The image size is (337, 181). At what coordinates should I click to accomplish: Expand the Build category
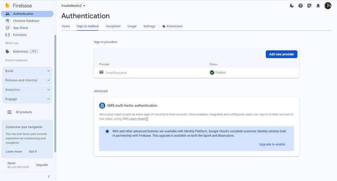pos(27,71)
